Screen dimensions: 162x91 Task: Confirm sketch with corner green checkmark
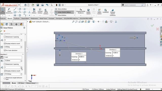[x=152, y=25]
